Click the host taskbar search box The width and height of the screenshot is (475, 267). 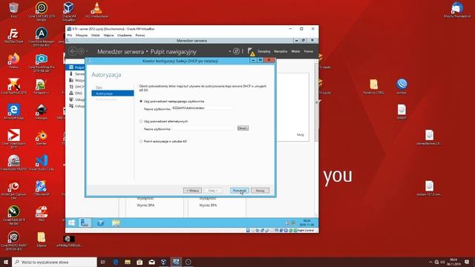pos(54,262)
